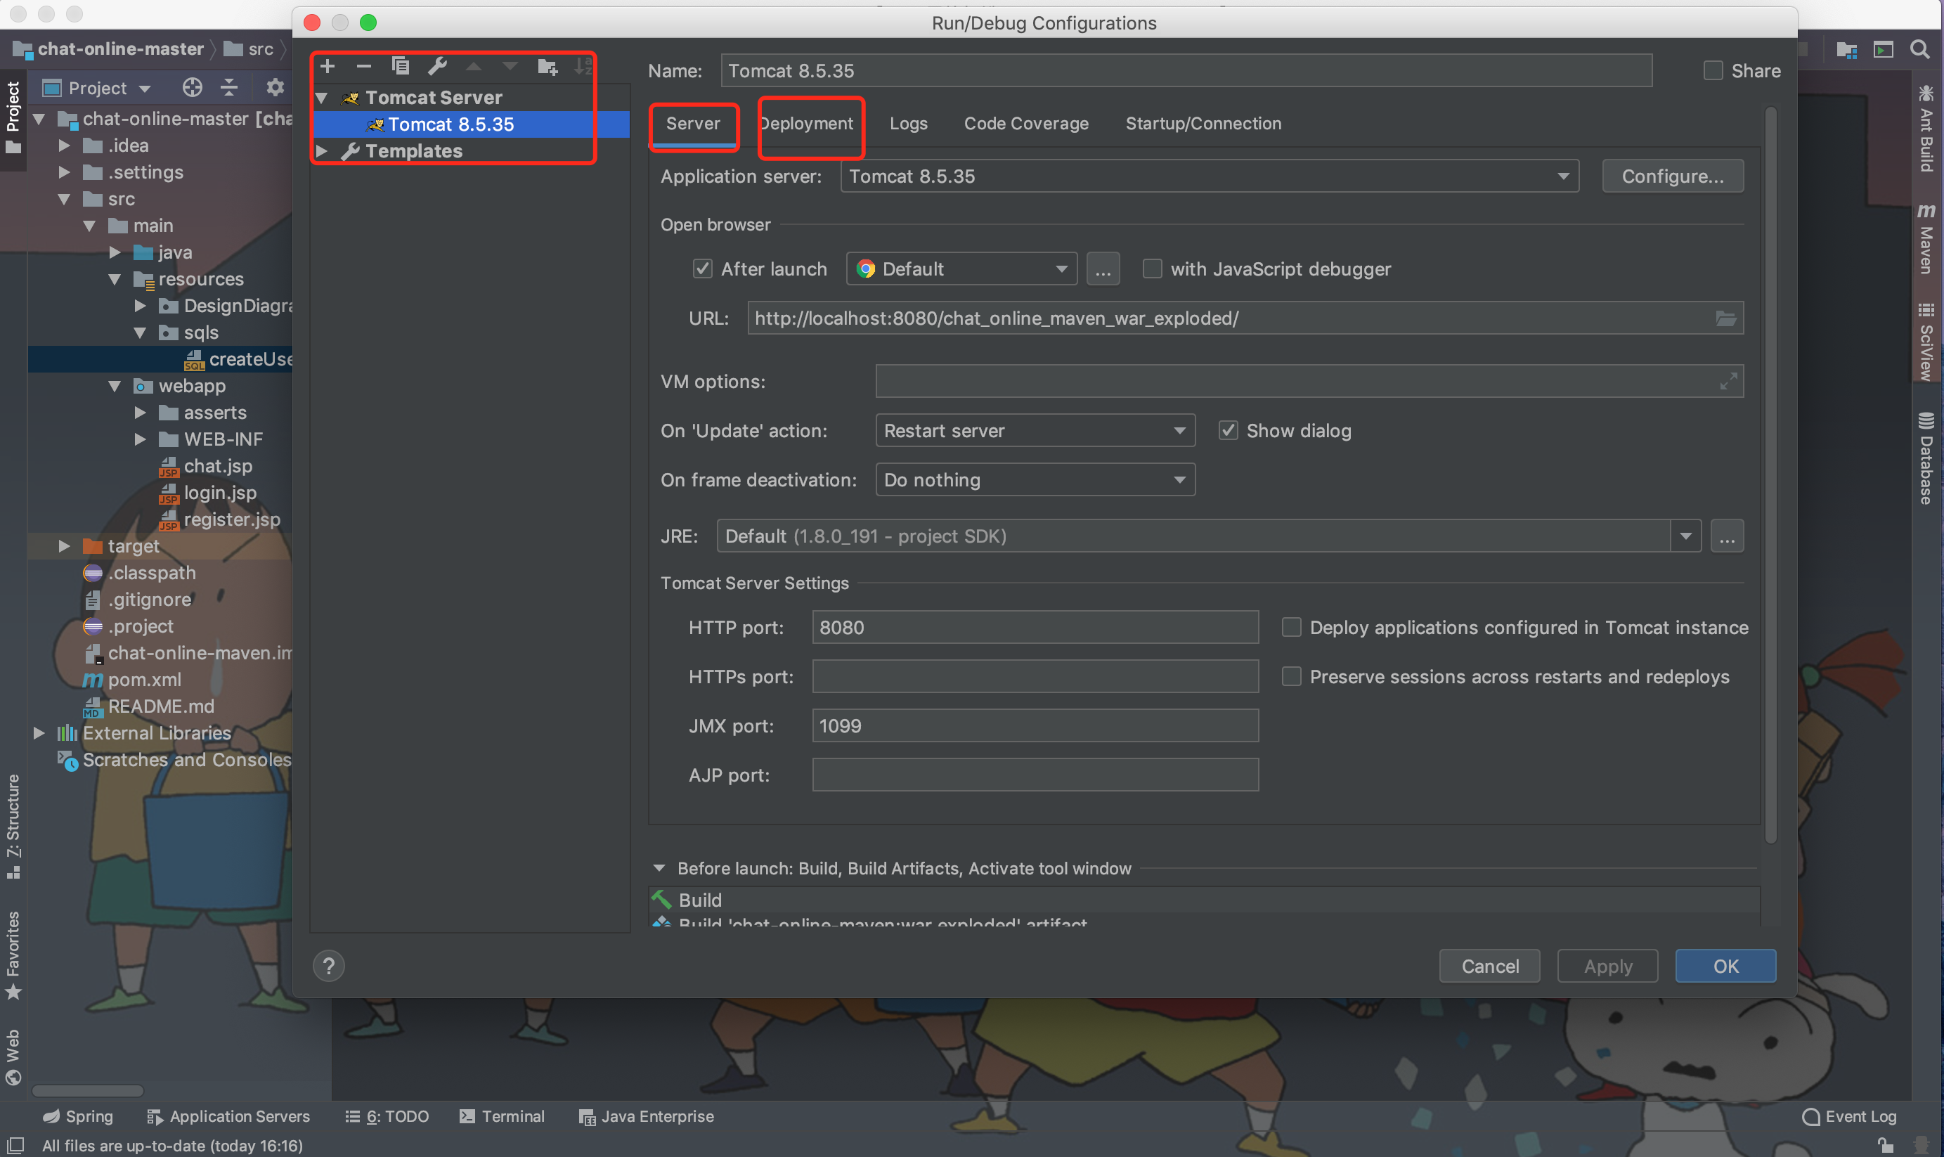The width and height of the screenshot is (1944, 1157).
Task: Uncheck the After launch checkbox
Action: 702,269
